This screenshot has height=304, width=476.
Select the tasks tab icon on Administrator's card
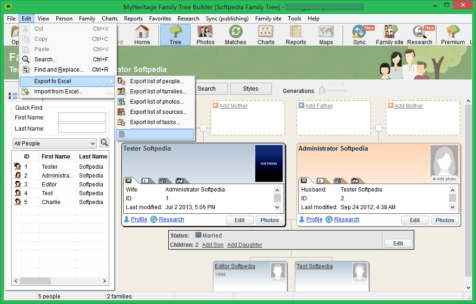click(x=355, y=181)
